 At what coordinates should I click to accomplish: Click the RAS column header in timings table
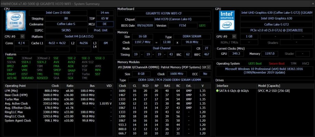point(167,86)
